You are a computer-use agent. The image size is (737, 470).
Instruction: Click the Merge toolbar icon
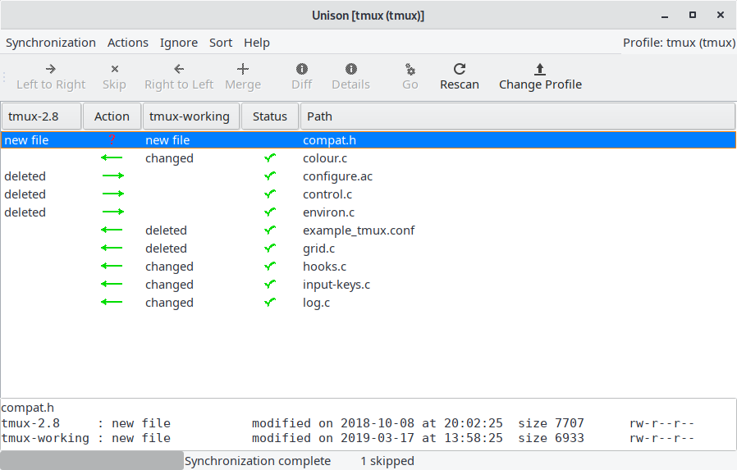point(243,69)
